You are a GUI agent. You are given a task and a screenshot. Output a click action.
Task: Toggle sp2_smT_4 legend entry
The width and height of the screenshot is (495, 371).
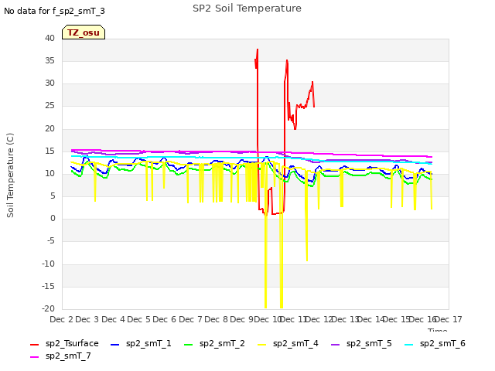[x=288, y=343]
